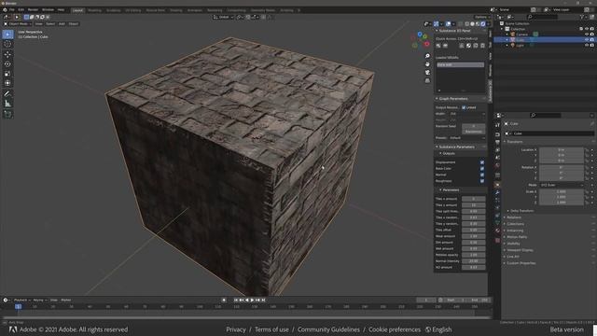The height and width of the screenshot is (336, 597).
Task: Expand the Custom Properties section
Action: pos(521,263)
